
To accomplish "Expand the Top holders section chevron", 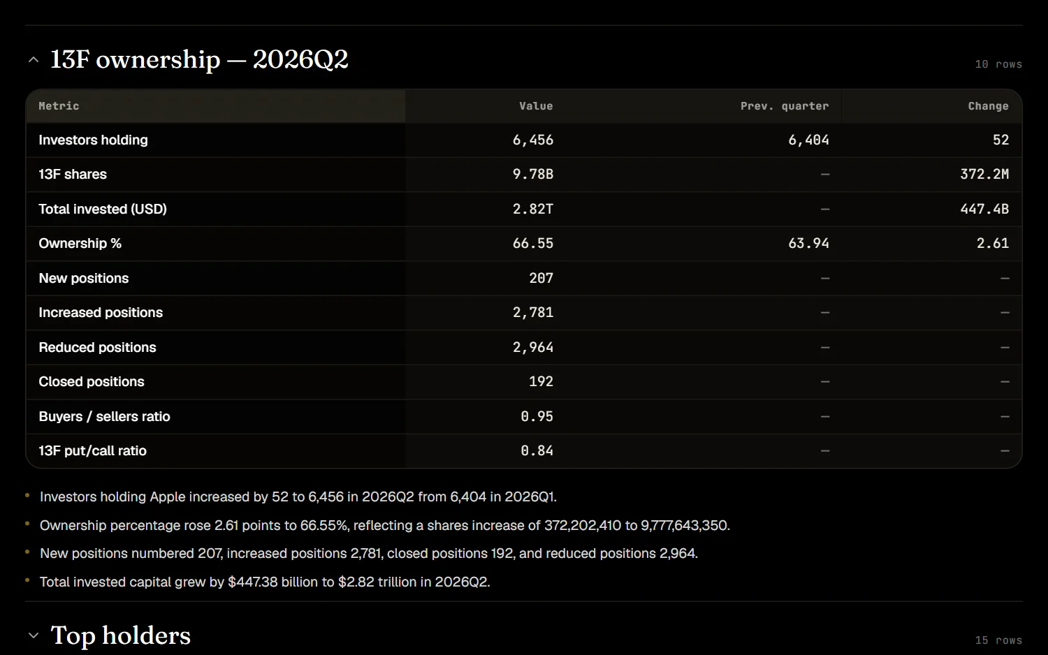I will pos(34,636).
